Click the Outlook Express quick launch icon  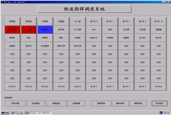[17, 113]
